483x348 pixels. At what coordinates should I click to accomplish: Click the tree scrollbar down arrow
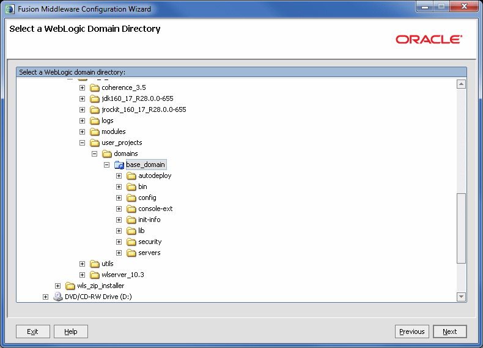[461, 297]
